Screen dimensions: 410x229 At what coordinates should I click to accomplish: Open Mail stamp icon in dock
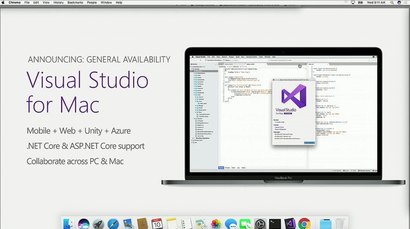pos(128,224)
